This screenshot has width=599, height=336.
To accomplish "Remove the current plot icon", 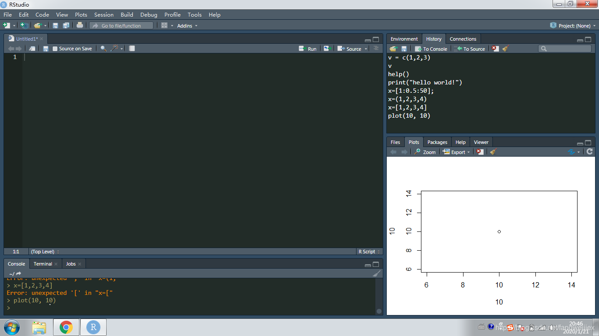I will click(480, 152).
